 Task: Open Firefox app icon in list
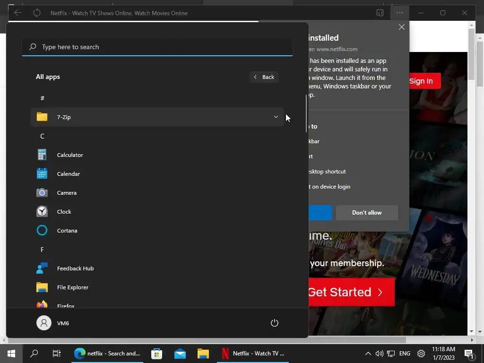42,304
